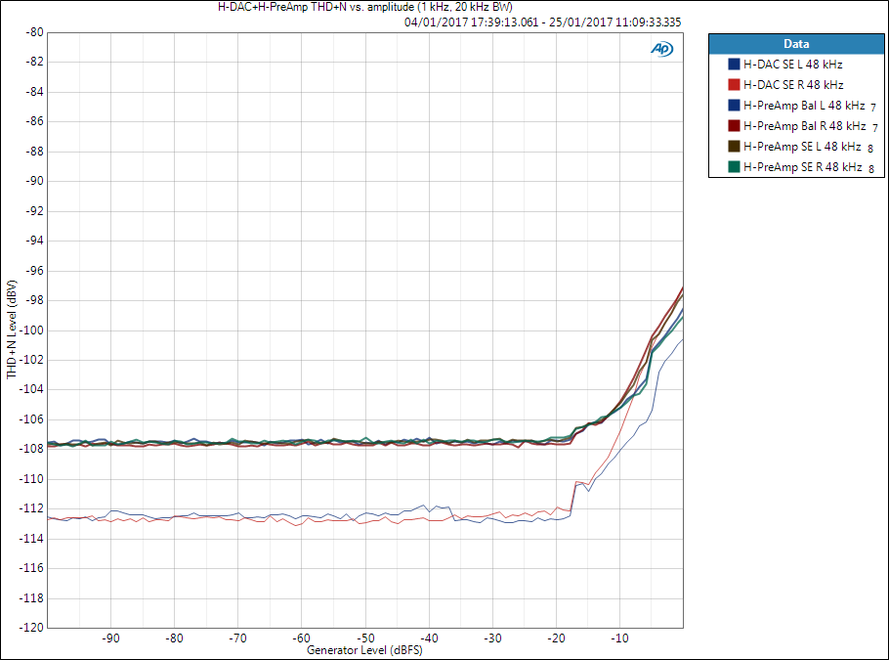
Task: Click the "H-PreAmp Bal L 48 kHz" legend label
Action: [804, 106]
